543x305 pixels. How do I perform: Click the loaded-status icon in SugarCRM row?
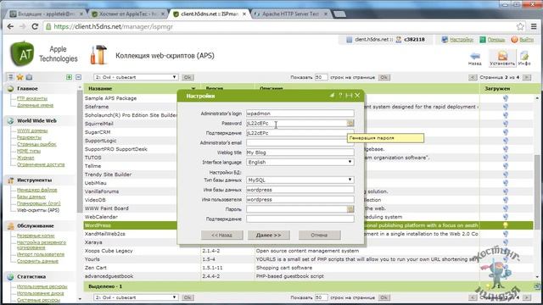pyautogui.click(x=506, y=132)
